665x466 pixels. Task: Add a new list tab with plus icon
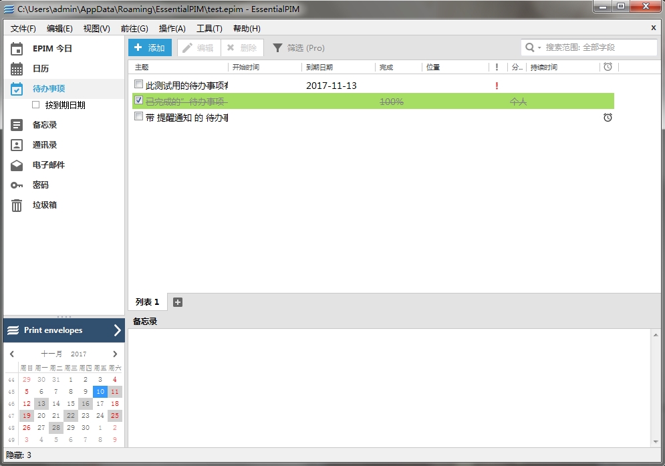click(177, 302)
